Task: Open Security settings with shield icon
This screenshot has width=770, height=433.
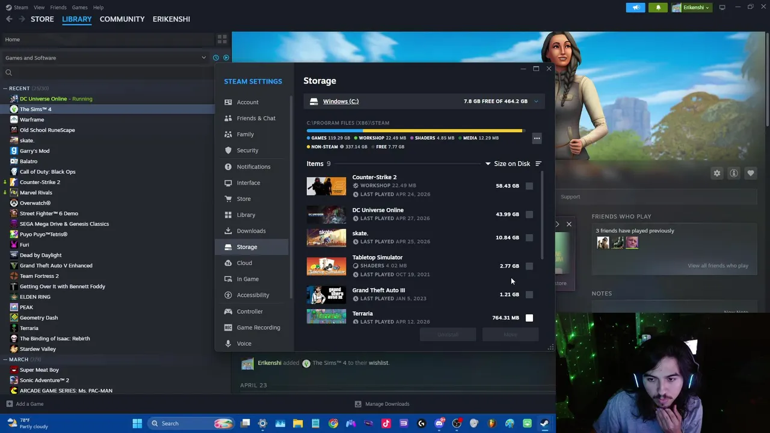Action: point(253,150)
